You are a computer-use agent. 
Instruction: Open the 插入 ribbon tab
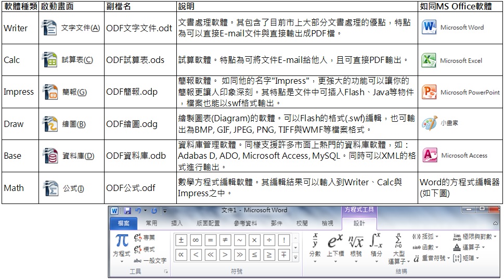click(177, 223)
